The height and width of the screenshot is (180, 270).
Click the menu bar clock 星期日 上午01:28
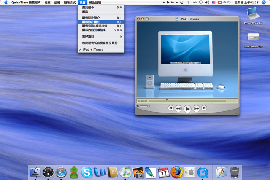pos(246,3)
